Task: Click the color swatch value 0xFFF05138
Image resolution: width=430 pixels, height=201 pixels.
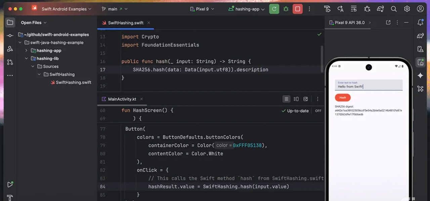Action: (247, 145)
